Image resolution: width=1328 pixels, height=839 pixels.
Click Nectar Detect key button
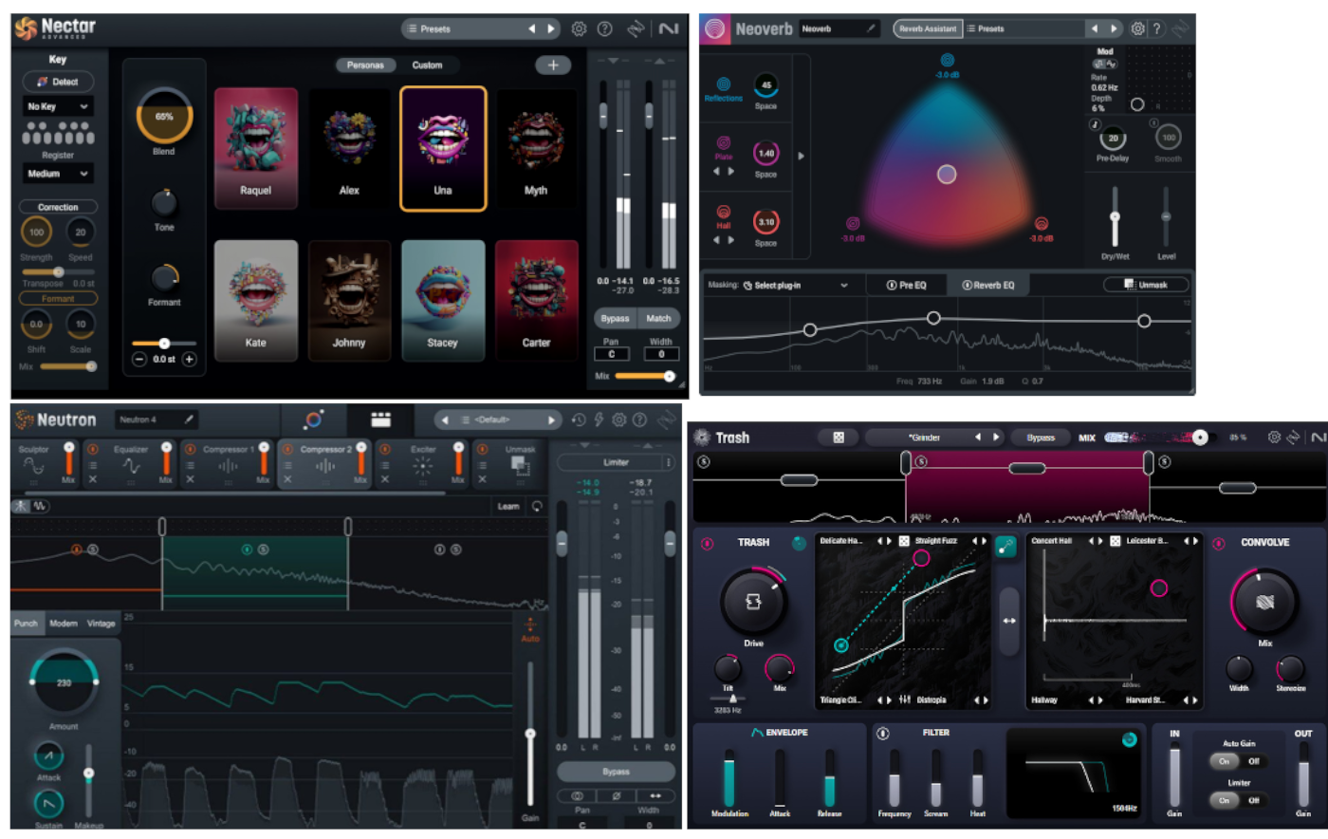58,82
